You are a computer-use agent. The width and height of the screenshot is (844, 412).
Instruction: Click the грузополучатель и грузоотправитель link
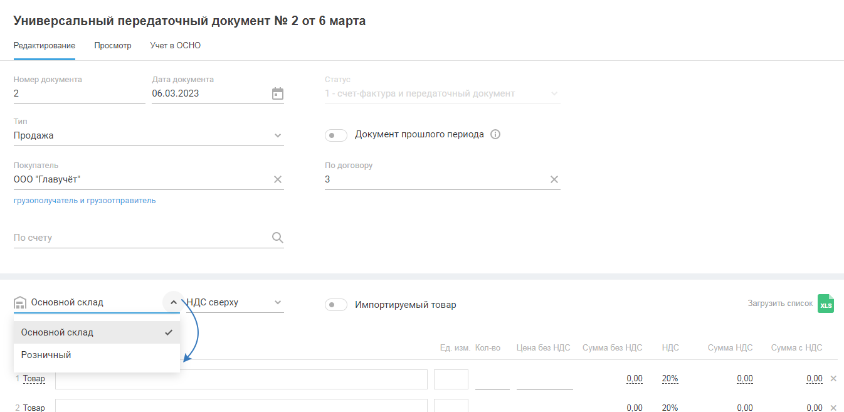(x=85, y=201)
